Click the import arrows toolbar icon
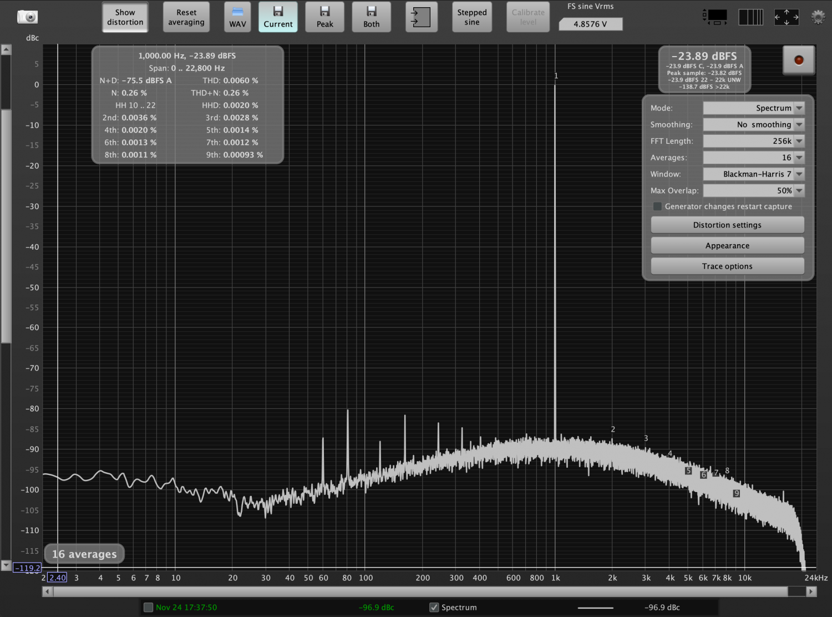 tap(421, 17)
